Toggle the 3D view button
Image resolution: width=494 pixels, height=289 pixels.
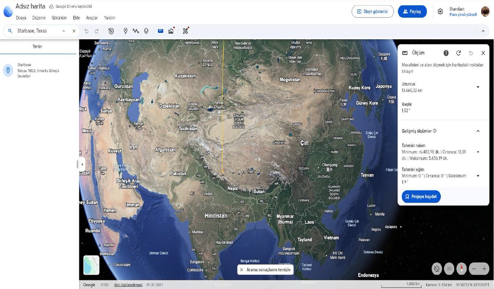(x=450, y=269)
